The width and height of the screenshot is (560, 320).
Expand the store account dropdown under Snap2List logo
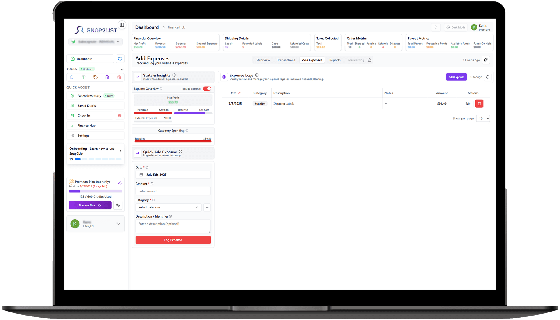click(118, 41)
